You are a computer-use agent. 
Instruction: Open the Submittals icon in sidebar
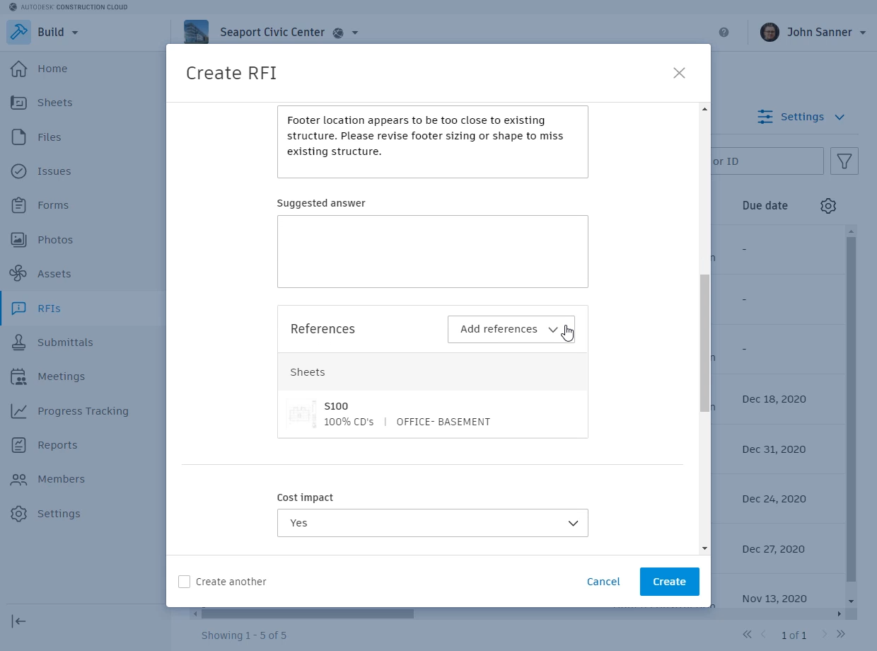(x=19, y=342)
